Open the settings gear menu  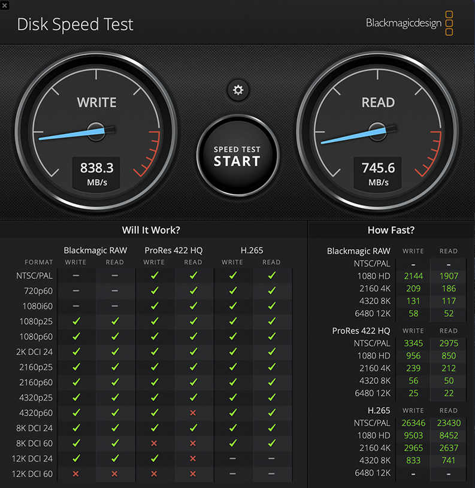238,90
